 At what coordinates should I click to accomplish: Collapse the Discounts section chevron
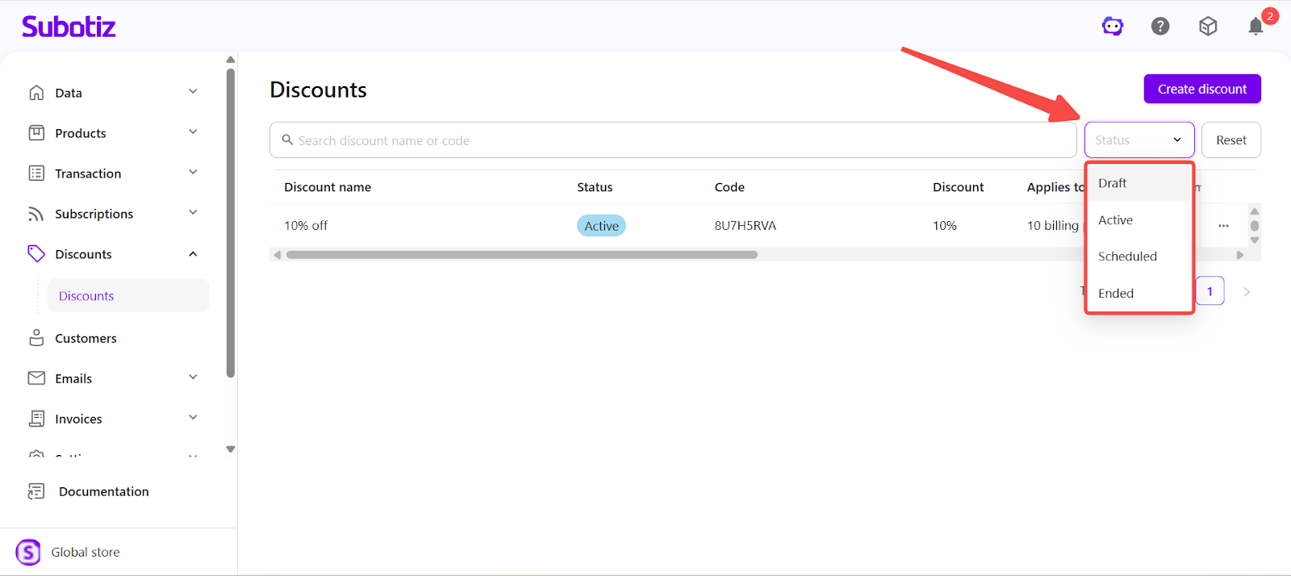point(193,254)
